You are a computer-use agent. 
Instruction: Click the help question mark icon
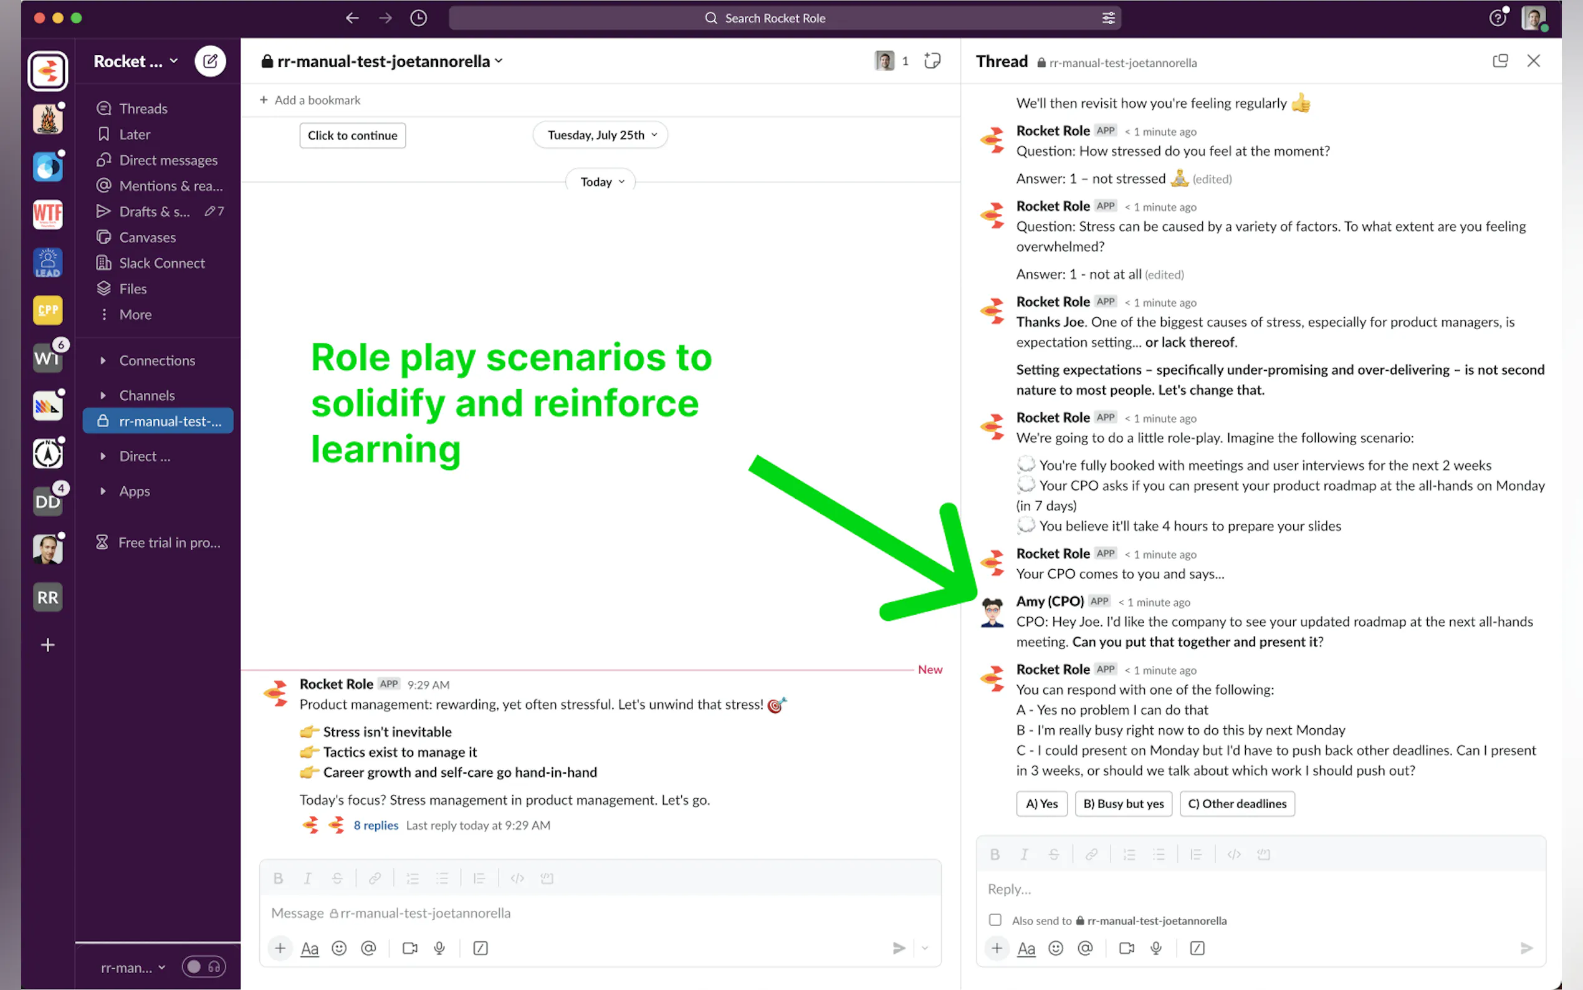tap(1496, 18)
